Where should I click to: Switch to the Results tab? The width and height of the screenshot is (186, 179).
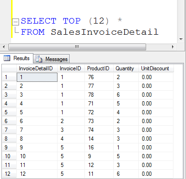coord(17,58)
